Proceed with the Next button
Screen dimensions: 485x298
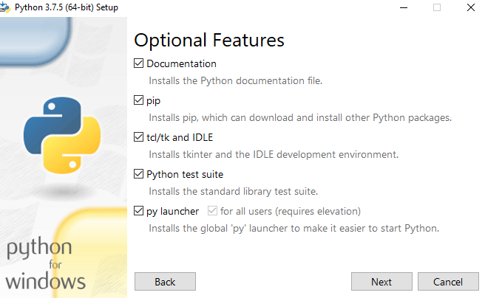[381, 281]
